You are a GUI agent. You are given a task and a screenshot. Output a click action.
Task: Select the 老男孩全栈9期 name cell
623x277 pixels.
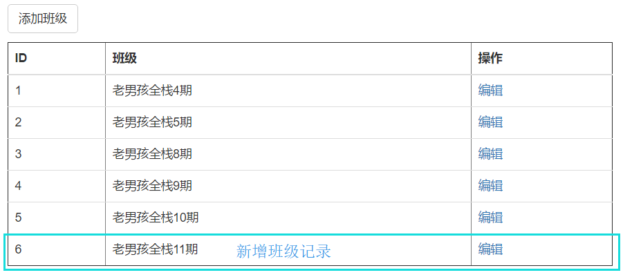tap(152, 186)
